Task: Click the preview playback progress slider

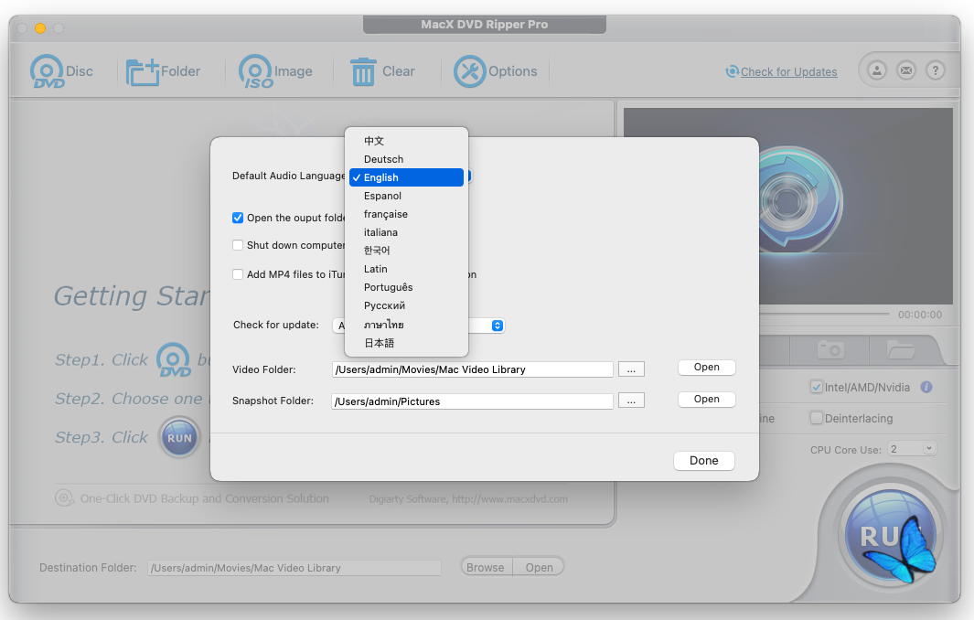Action: pos(824,315)
